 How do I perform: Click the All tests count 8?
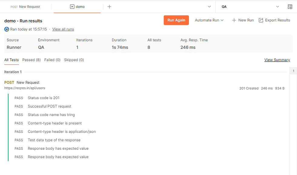pyautogui.click(x=149, y=47)
